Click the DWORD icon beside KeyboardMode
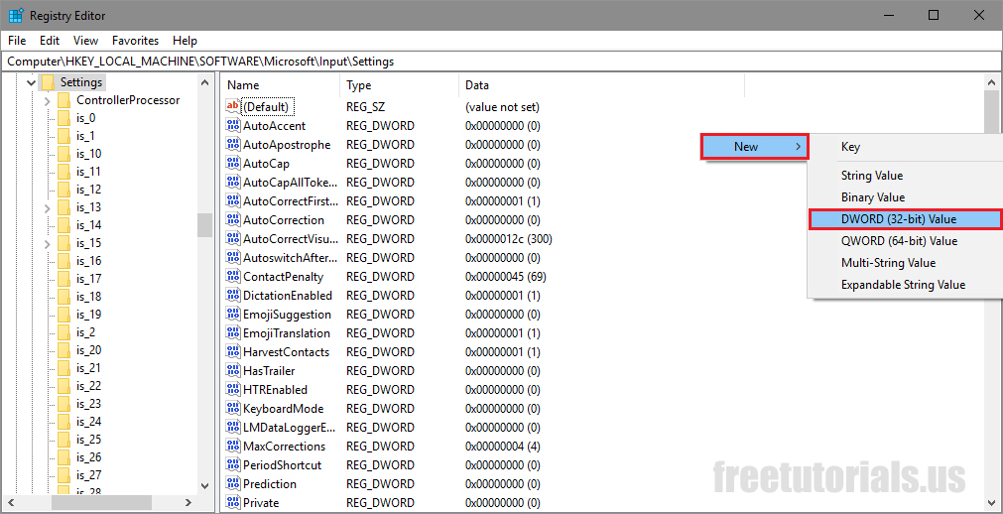Image resolution: width=1003 pixels, height=514 pixels. [233, 409]
